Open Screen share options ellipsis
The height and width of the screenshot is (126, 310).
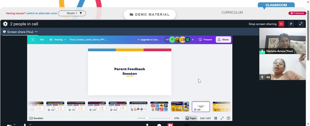pyautogui.click(x=36, y=32)
